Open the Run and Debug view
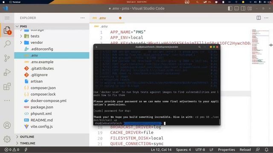Screen dimensions: 273x153 tap(7, 72)
